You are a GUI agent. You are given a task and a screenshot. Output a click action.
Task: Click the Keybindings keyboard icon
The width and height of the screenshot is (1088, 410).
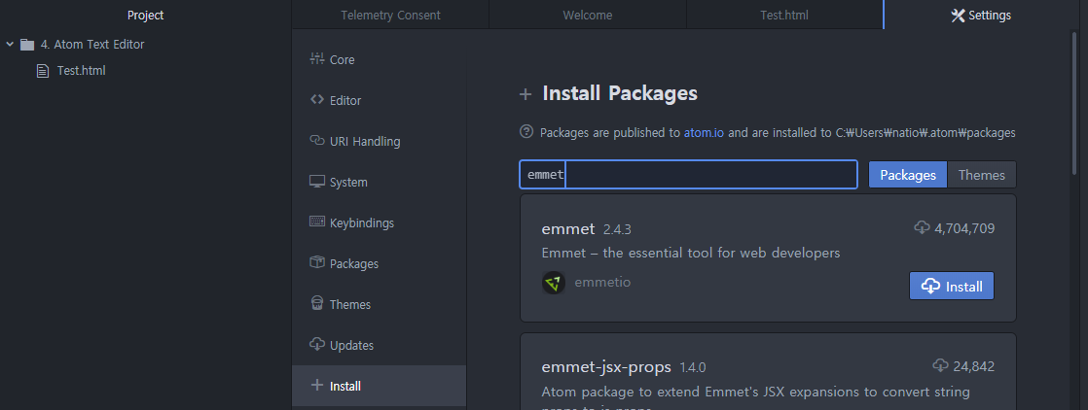pyautogui.click(x=316, y=222)
